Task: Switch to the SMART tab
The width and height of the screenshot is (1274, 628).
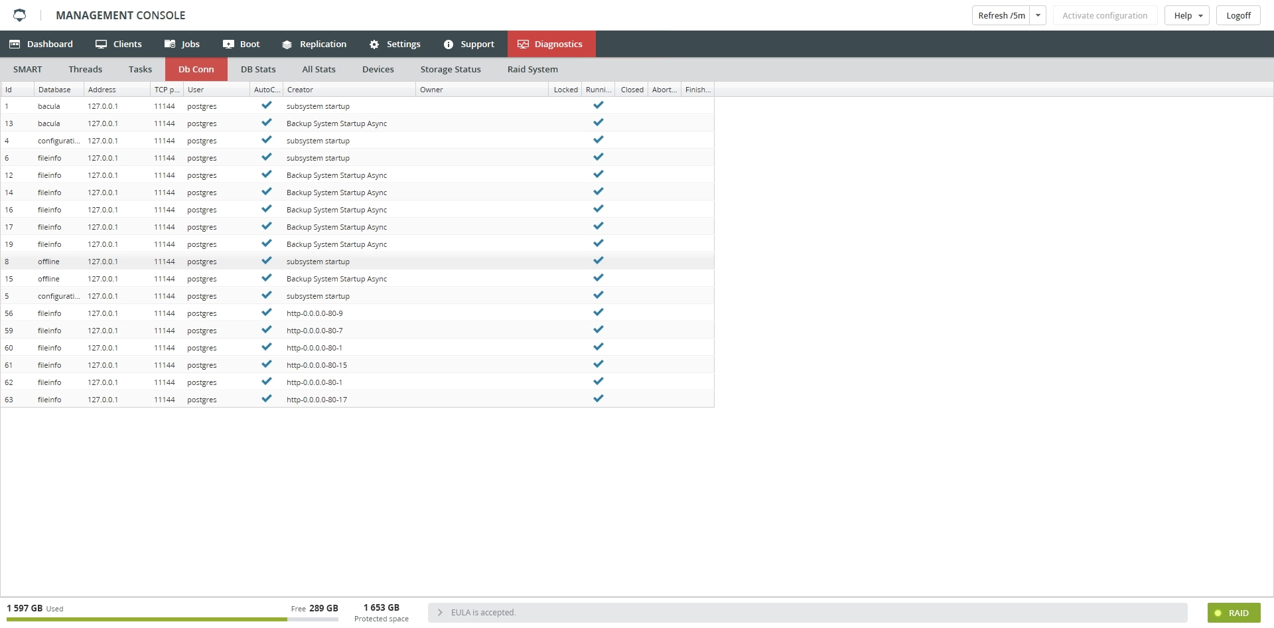Action: [x=28, y=69]
